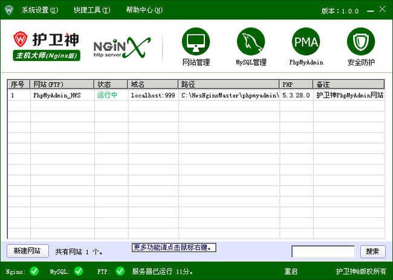This screenshot has height=280, width=393.
Task: Close the window with the X
Action: [x=382, y=10]
